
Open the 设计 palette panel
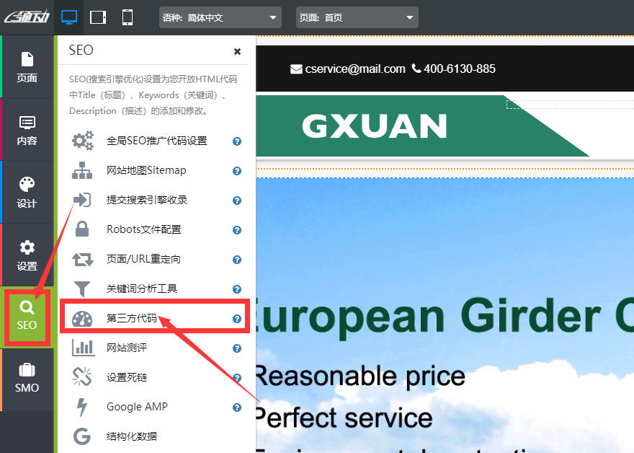pyautogui.click(x=27, y=192)
